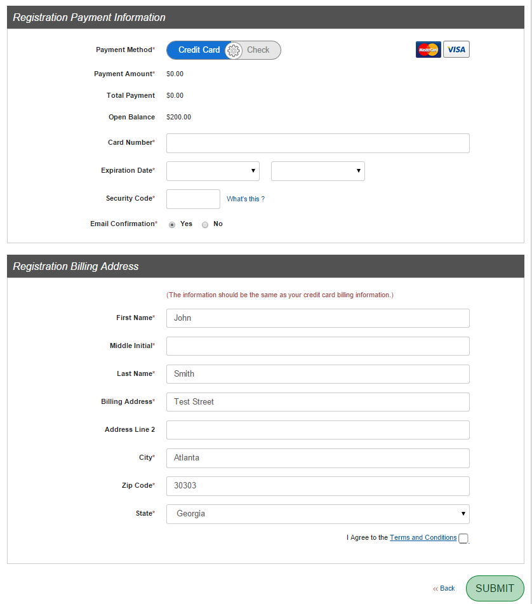Screen dimensions: 532x604
Task: Select No for Email Confirmation
Action: tap(205, 224)
